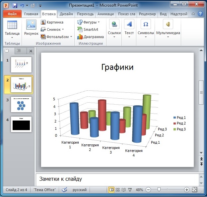
Task: Start the slide show from status bar
Action: [x=130, y=190]
